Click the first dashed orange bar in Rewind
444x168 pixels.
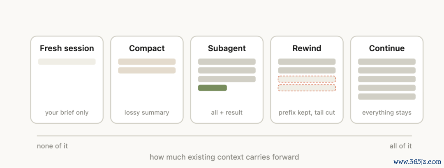(307, 79)
